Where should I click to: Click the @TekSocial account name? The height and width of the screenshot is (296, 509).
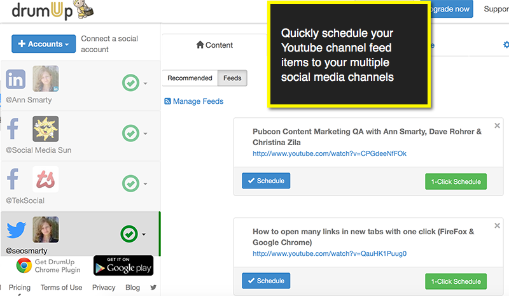(x=25, y=201)
